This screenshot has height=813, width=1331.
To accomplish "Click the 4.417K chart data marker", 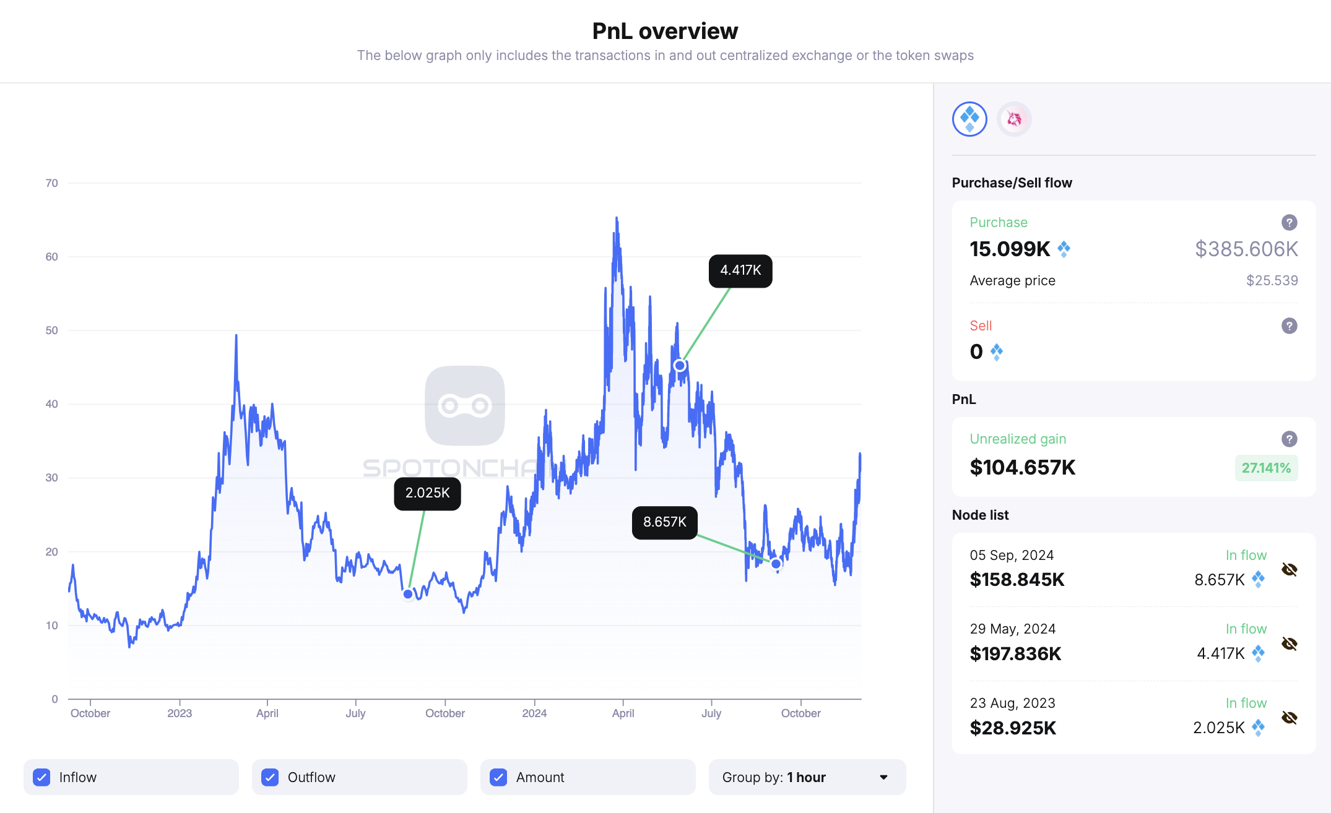I will 679,365.
